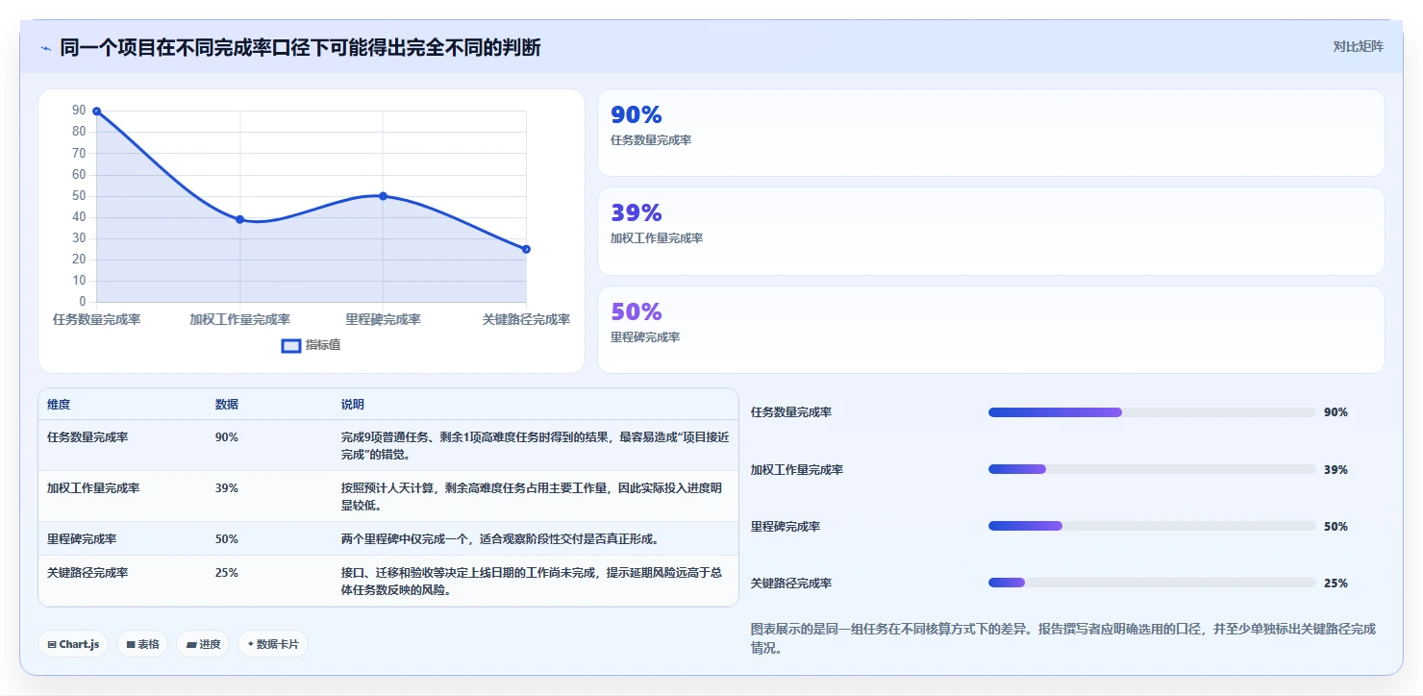This screenshot has width=1423, height=696.
Task: Click the icon inside the 进度 tag
Action: [x=190, y=644]
